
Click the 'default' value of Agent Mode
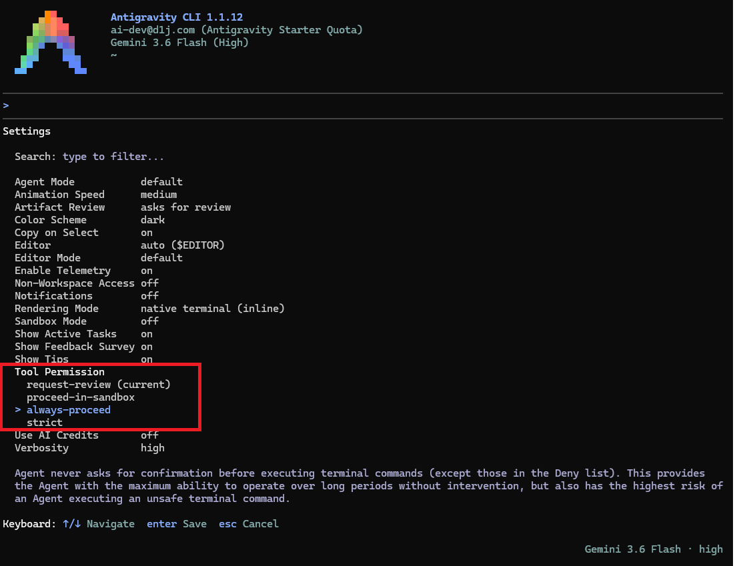pyautogui.click(x=161, y=182)
